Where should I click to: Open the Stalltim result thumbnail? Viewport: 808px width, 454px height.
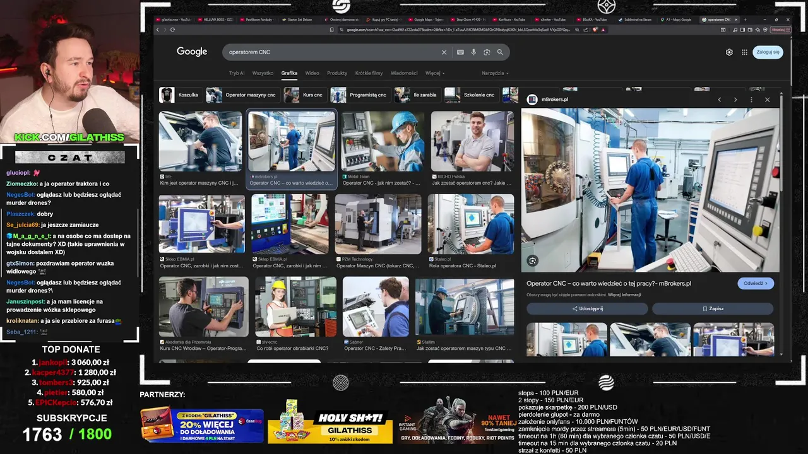tap(465, 306)
